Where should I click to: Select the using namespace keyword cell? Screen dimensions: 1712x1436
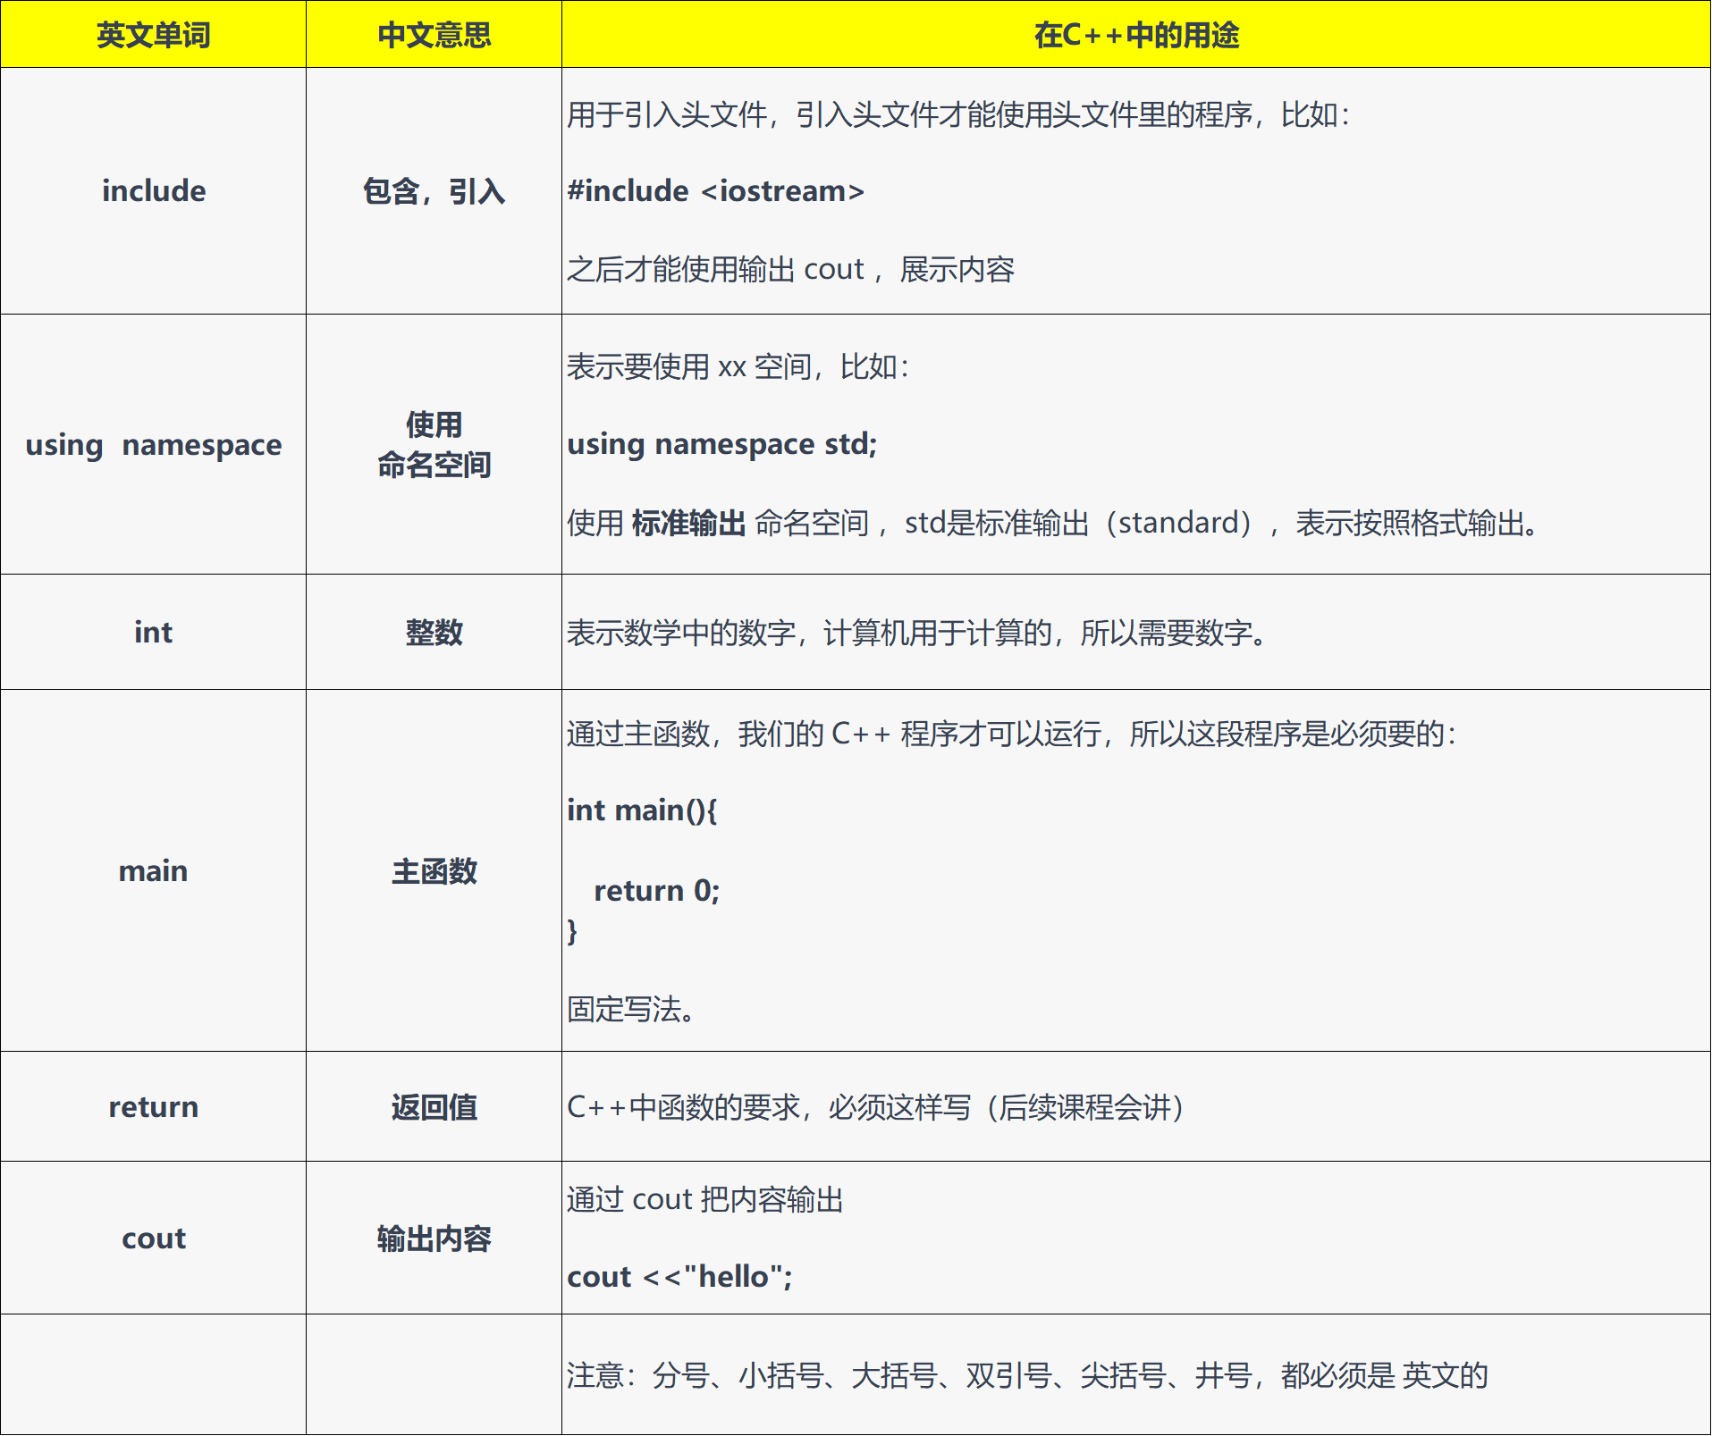click(153, 444)
